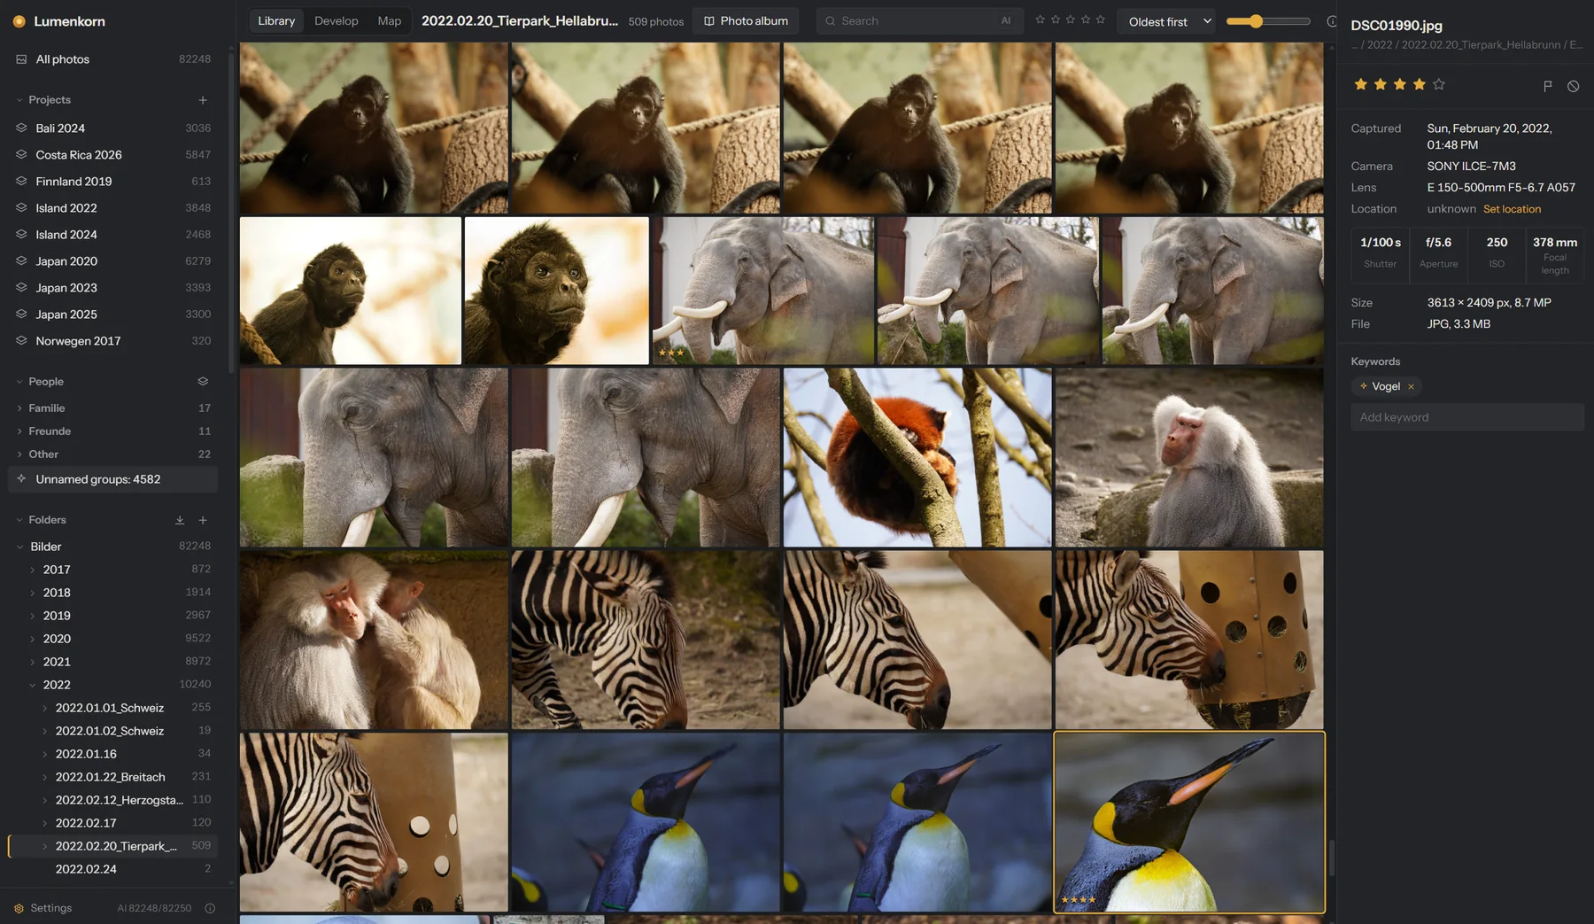Add a folder with Folders plus icon
The width and height of the screenshot is (1594, 924).
203,520
